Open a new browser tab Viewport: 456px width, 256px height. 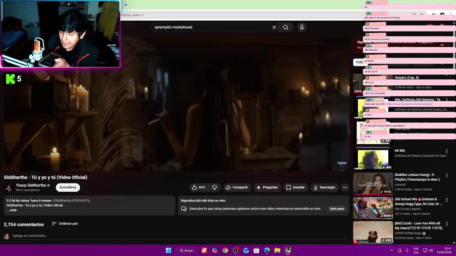click(x=125, y=5)
